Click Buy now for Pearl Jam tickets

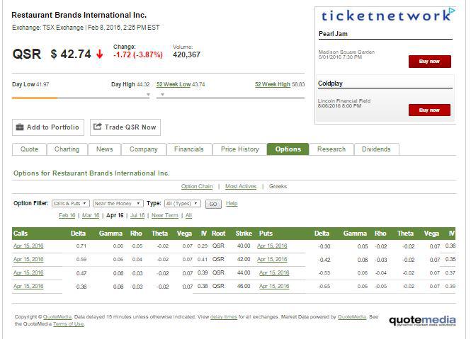point(429,62)
